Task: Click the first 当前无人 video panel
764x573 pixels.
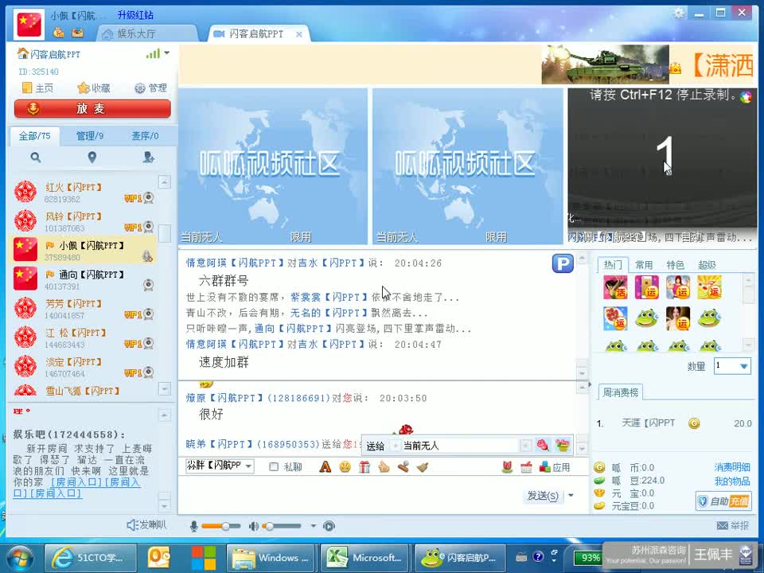Action: 273,166
